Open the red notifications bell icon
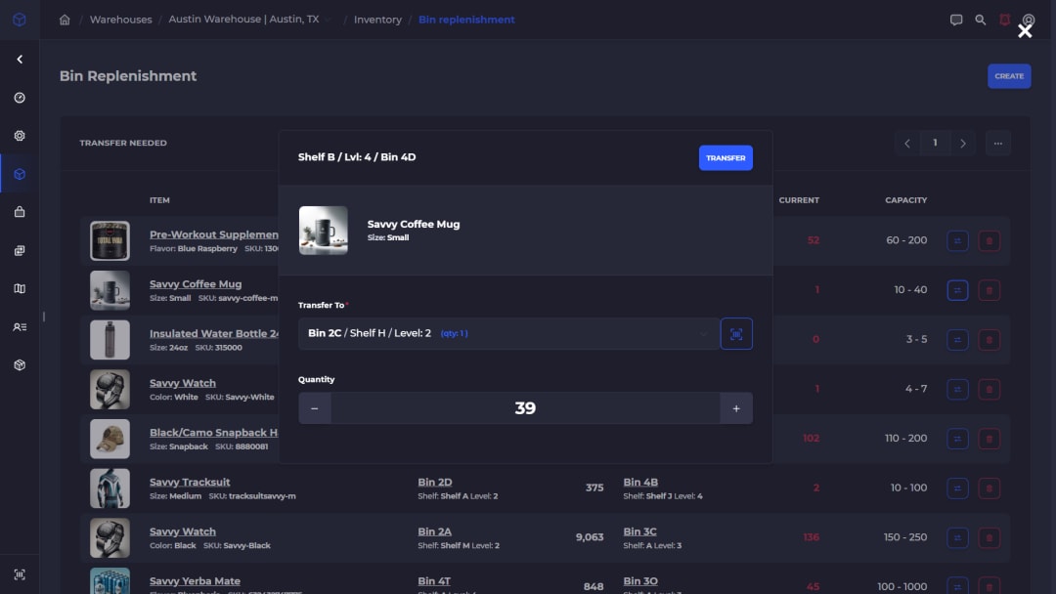 1004,20
